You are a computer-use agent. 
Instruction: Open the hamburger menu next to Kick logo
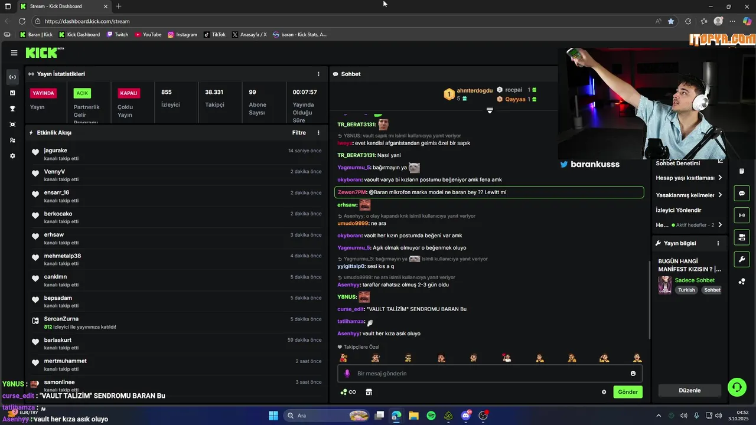click(x=14, y=53)
